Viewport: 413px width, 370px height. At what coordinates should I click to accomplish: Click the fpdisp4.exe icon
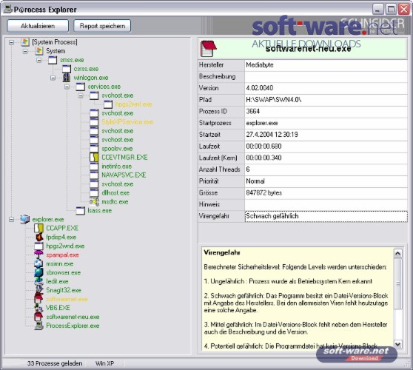point(38,237)
